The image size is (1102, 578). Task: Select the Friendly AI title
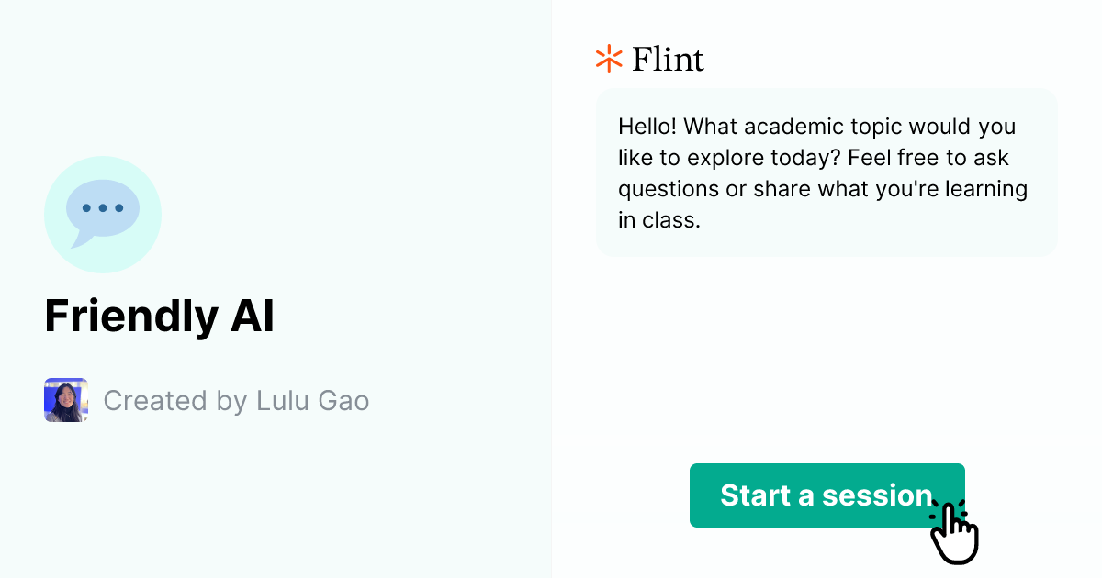[x=159, y=316]
